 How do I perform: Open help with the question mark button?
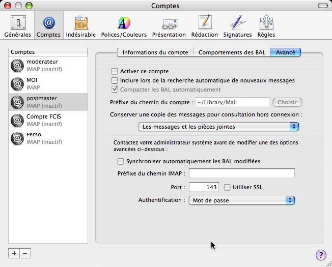pos(321,255)
